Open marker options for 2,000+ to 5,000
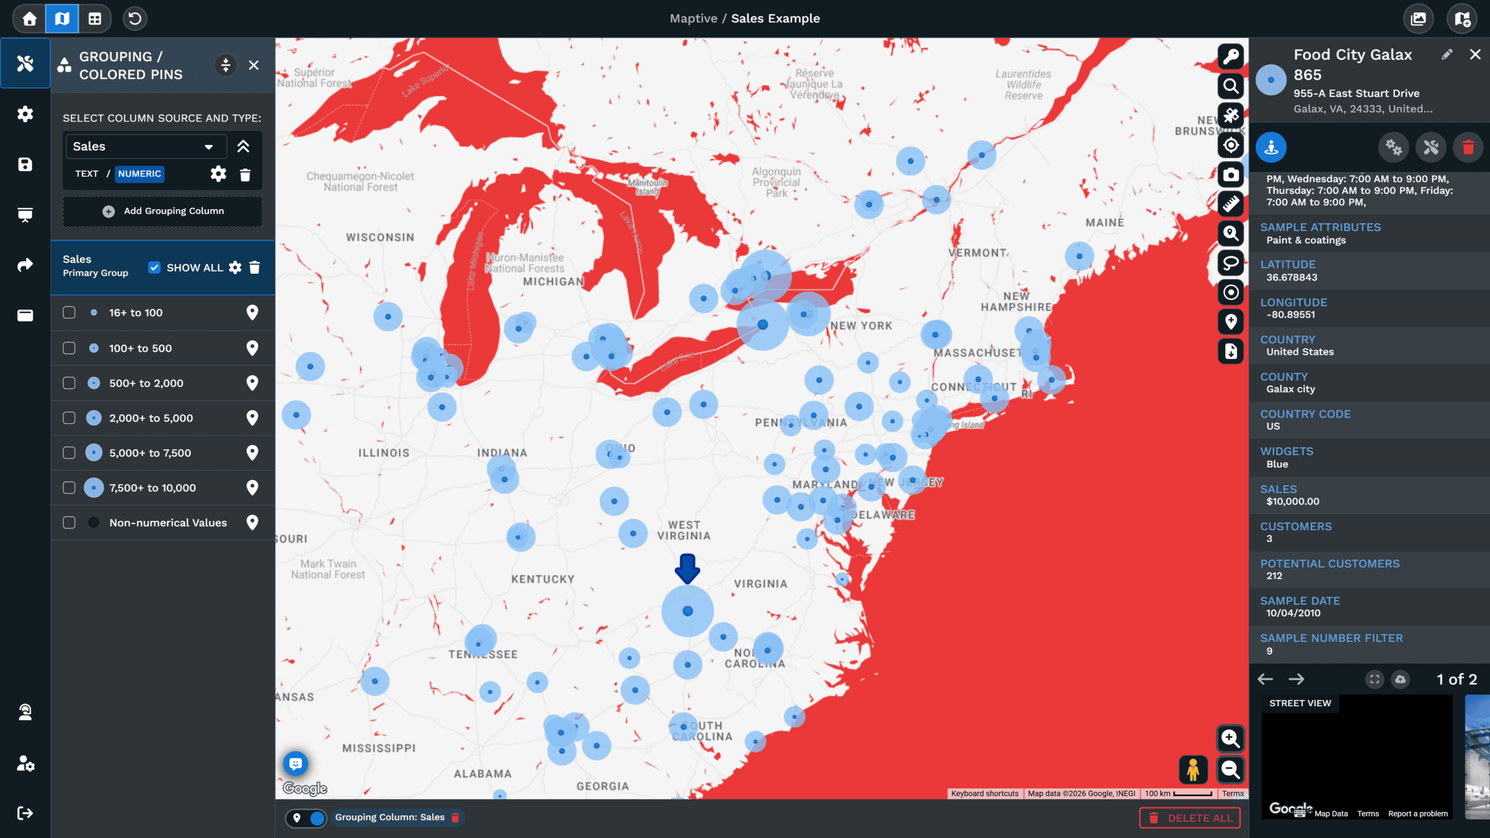Image resolution: width=1490 pixels, height=838 pixels. click(x=252, y=418)
